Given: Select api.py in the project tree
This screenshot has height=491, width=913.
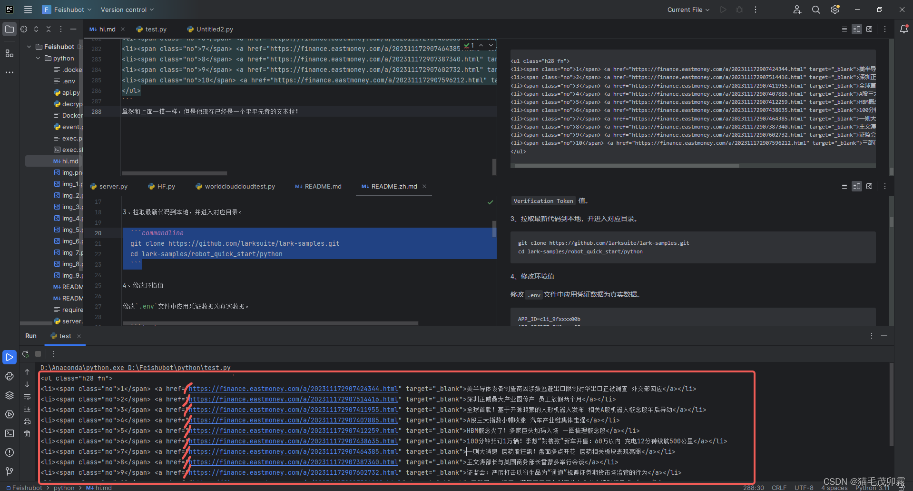Looking at the screenshot, I should pyautogui.click(x=67, y=92).
